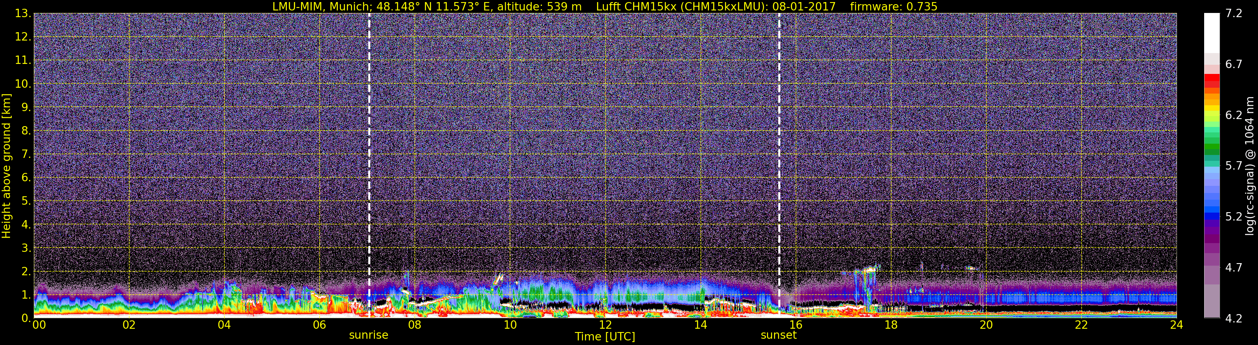Click the colorbar value 6.2
Screen dimensions: 1258x345
[1234, 115]
